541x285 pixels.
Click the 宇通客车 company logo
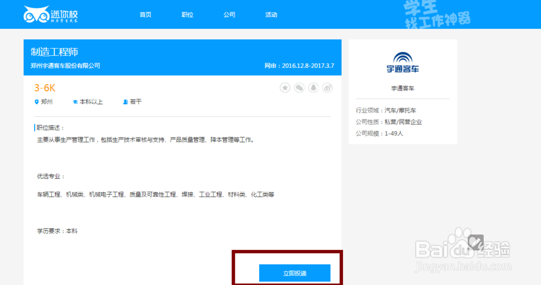[x=403, y=62]
